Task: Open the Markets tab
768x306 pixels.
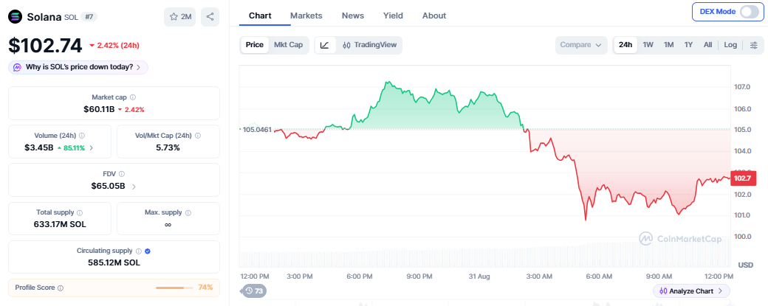Action: pyautogui.click(x=306, y=15)
